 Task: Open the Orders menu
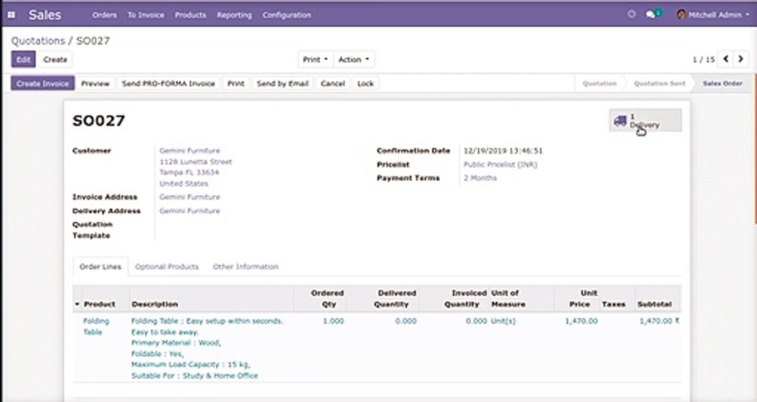point(104,15)
